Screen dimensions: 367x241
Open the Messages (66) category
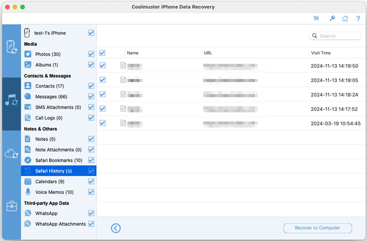coord(51,97)
